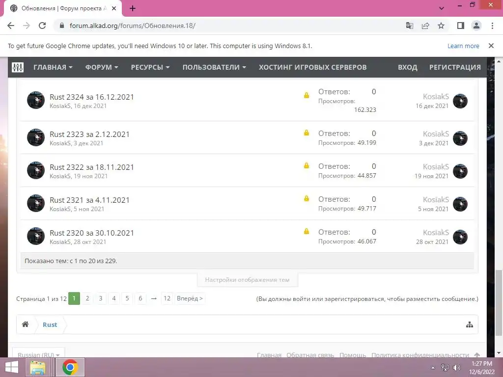Open author avatar of Rust 2324 thread
The image size is (503, 377).
35,100
